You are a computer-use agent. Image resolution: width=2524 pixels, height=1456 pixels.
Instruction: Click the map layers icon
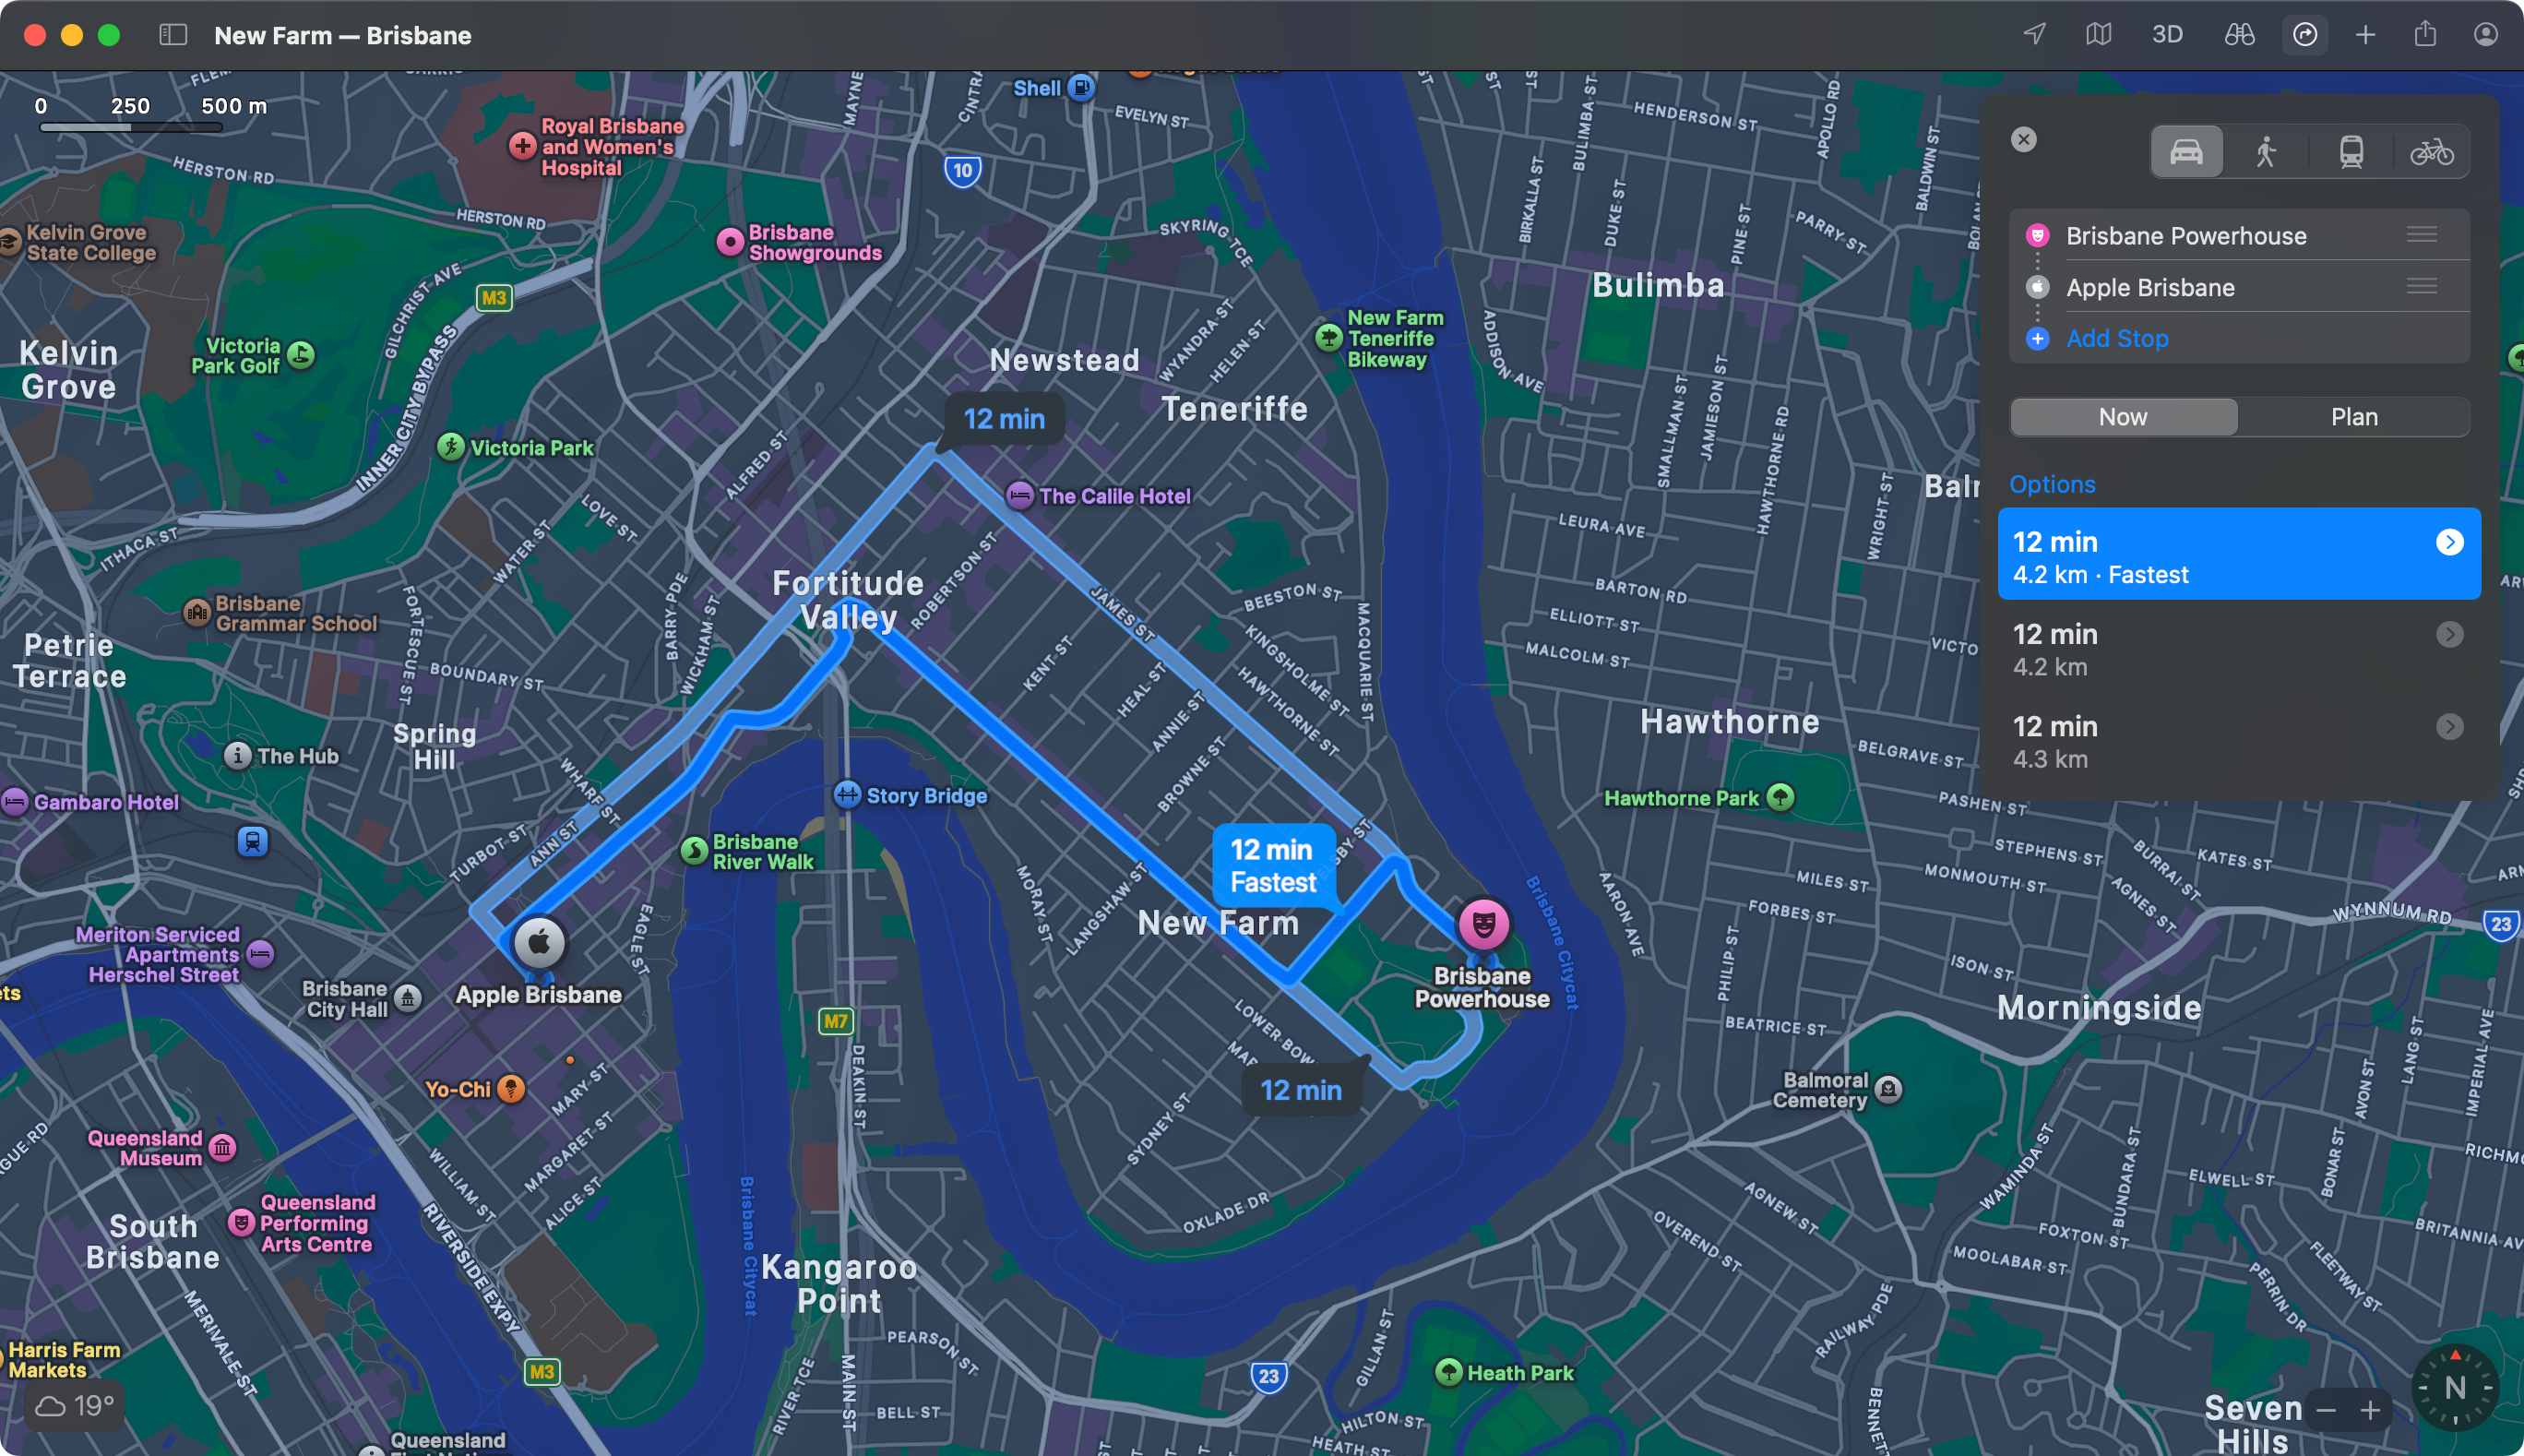[x=2100, y=31]
